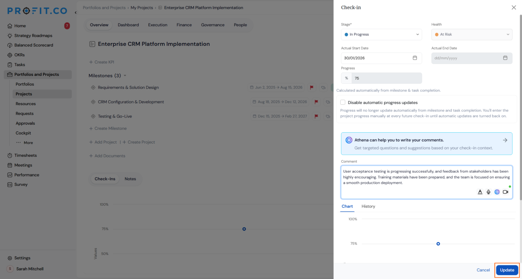Click Add Project link
This screenshot has height=279, width=522.
coord(103,142)
